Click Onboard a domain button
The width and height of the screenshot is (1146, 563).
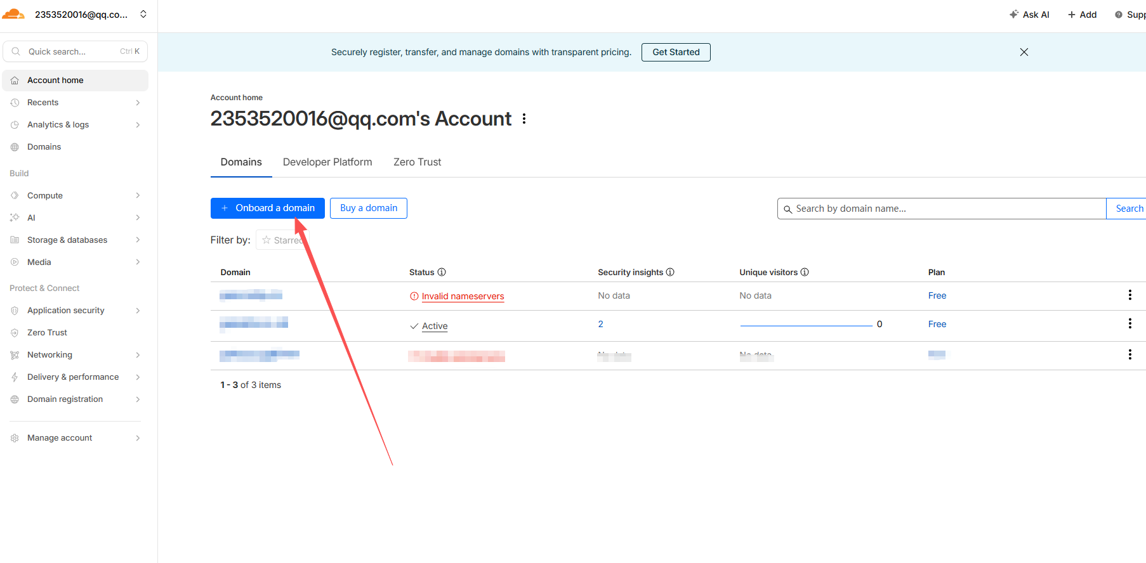[267, 208]
